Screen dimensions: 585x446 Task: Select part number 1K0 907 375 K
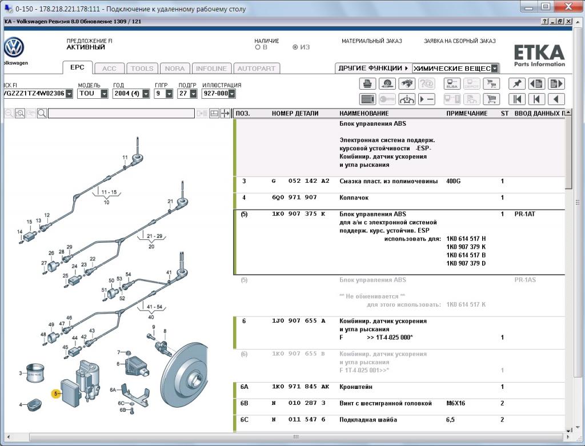pyautogui.click(x=299, y=214)
